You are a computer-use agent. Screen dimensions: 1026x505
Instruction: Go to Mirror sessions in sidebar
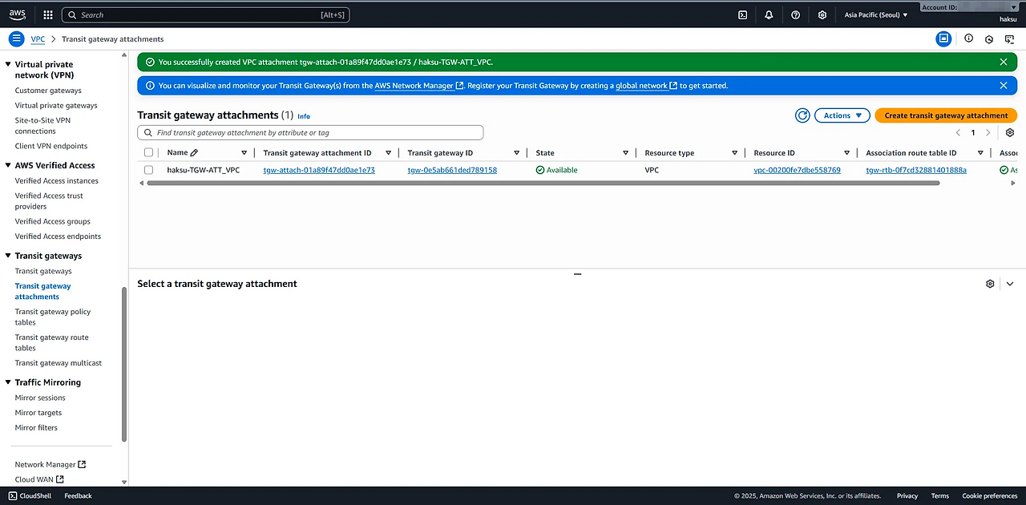[40, 398]
